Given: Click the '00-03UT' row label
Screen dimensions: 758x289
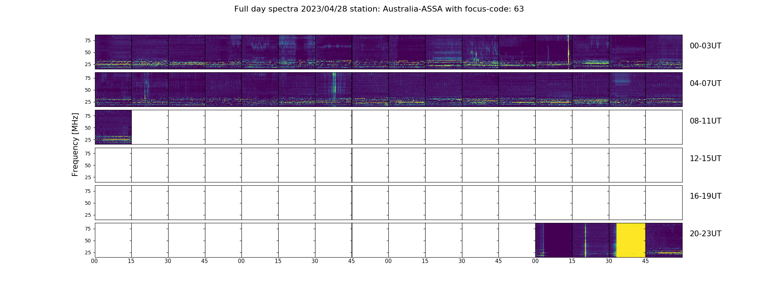Looking at the screenshot, I should tap(705, 46).
